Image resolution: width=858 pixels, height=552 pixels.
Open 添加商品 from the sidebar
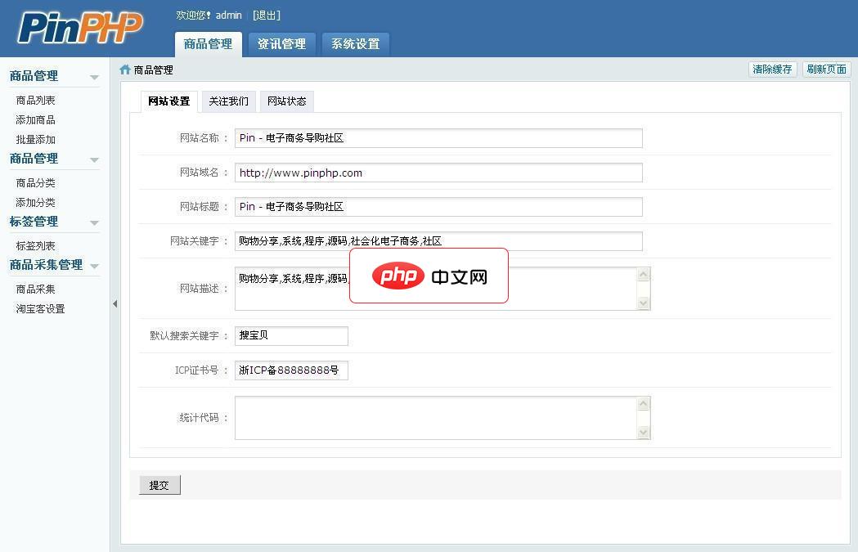click(34, 119)
